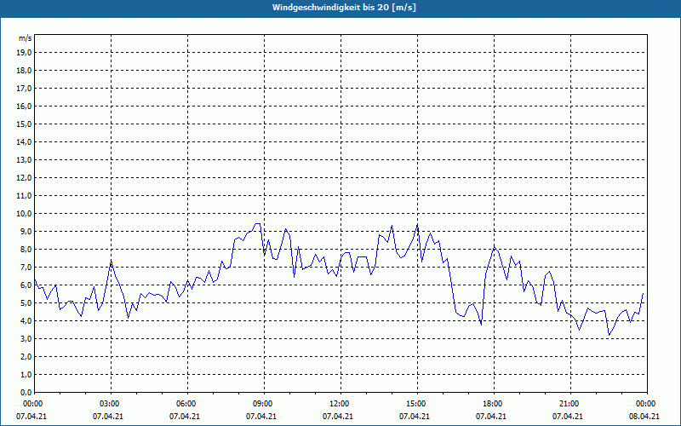Select the 07.04.21 date under 12:00

[x=338, y=417]
